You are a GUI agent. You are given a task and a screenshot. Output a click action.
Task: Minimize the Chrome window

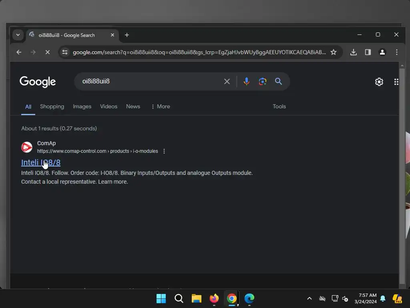tap(360, 34)
